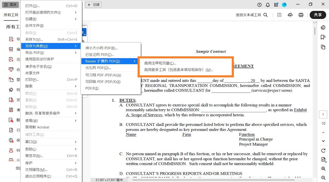Click the cloud upload icon
The width and height of the screenshot is (329, 182).
click(290, 15)
